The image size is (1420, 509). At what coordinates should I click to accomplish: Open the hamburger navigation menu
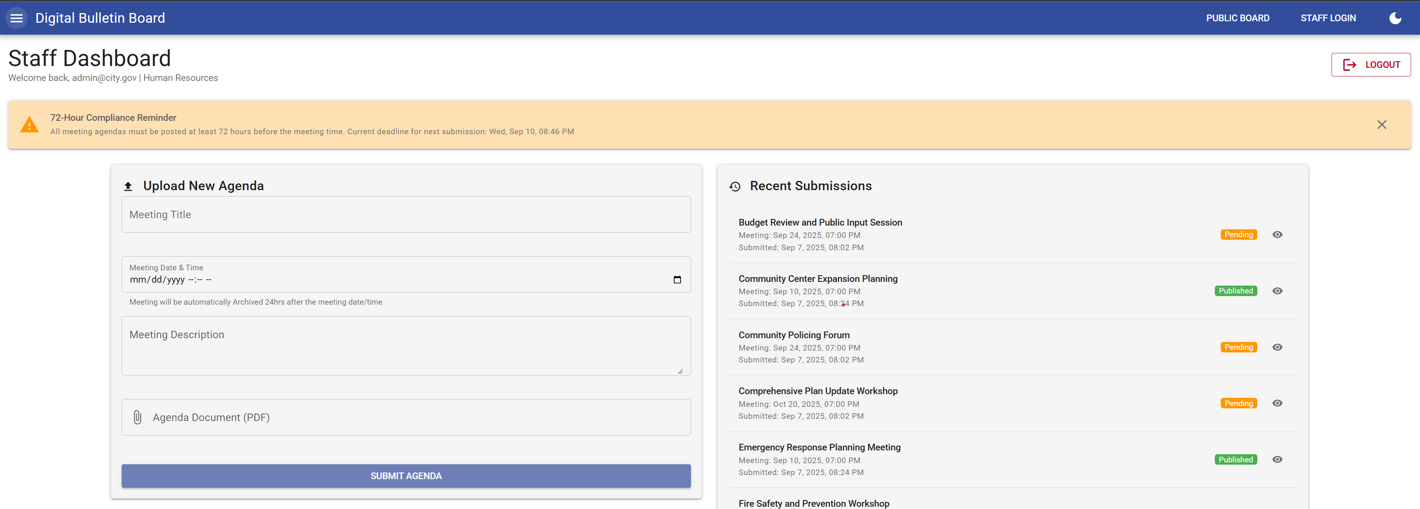tap(16, 18)
